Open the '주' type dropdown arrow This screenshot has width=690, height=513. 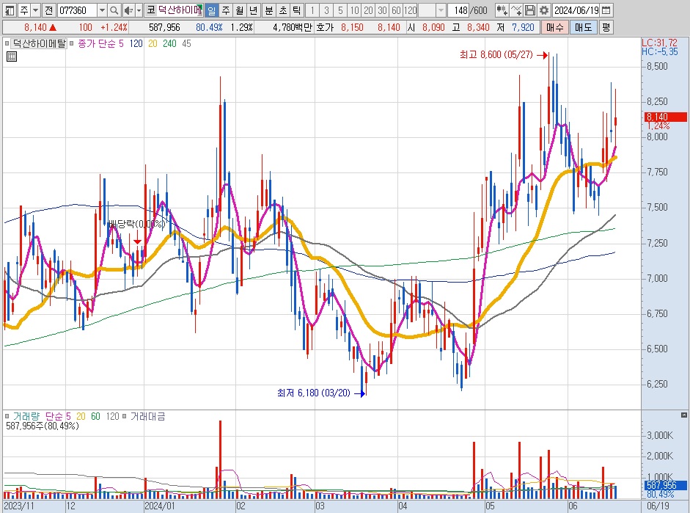[36, 10]
